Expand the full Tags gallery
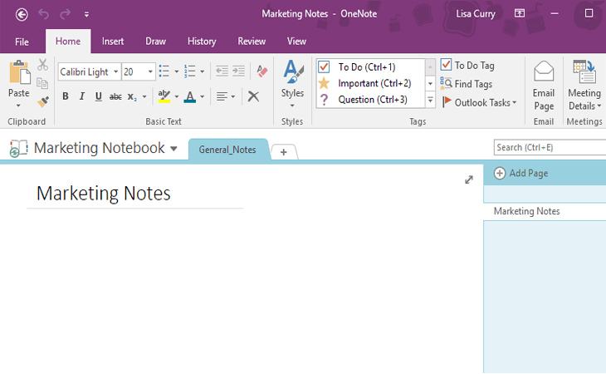This screenshot has height=374, width=606. [430, 101]
